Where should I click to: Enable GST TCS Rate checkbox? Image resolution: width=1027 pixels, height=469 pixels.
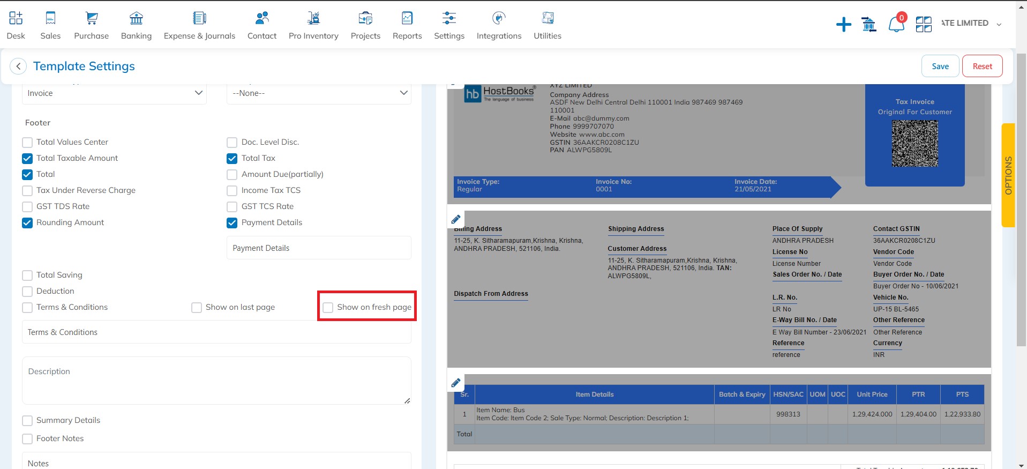click(x=232, y=207)
